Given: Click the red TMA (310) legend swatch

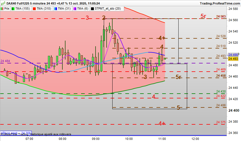Looking at the screenshot, I should pyautogui.click(x=34, y=9).
